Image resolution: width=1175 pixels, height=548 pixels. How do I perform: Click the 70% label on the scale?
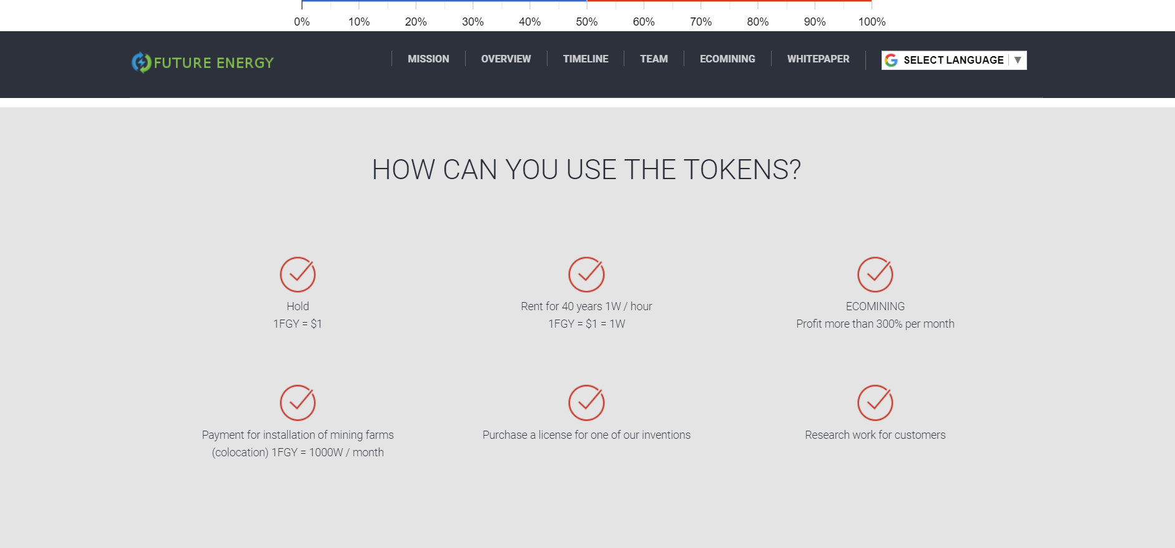pyautogui.click(x=701, y=21)
